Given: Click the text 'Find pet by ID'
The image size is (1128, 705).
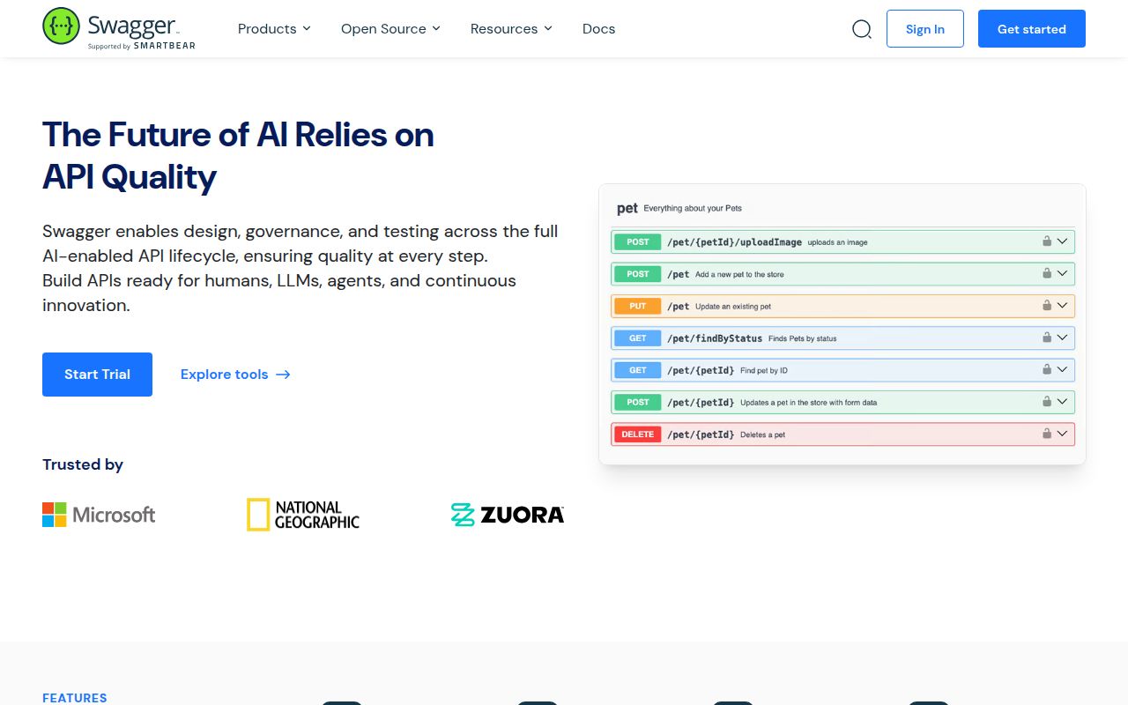Looking at the screenshot, I should coord(765,370).
